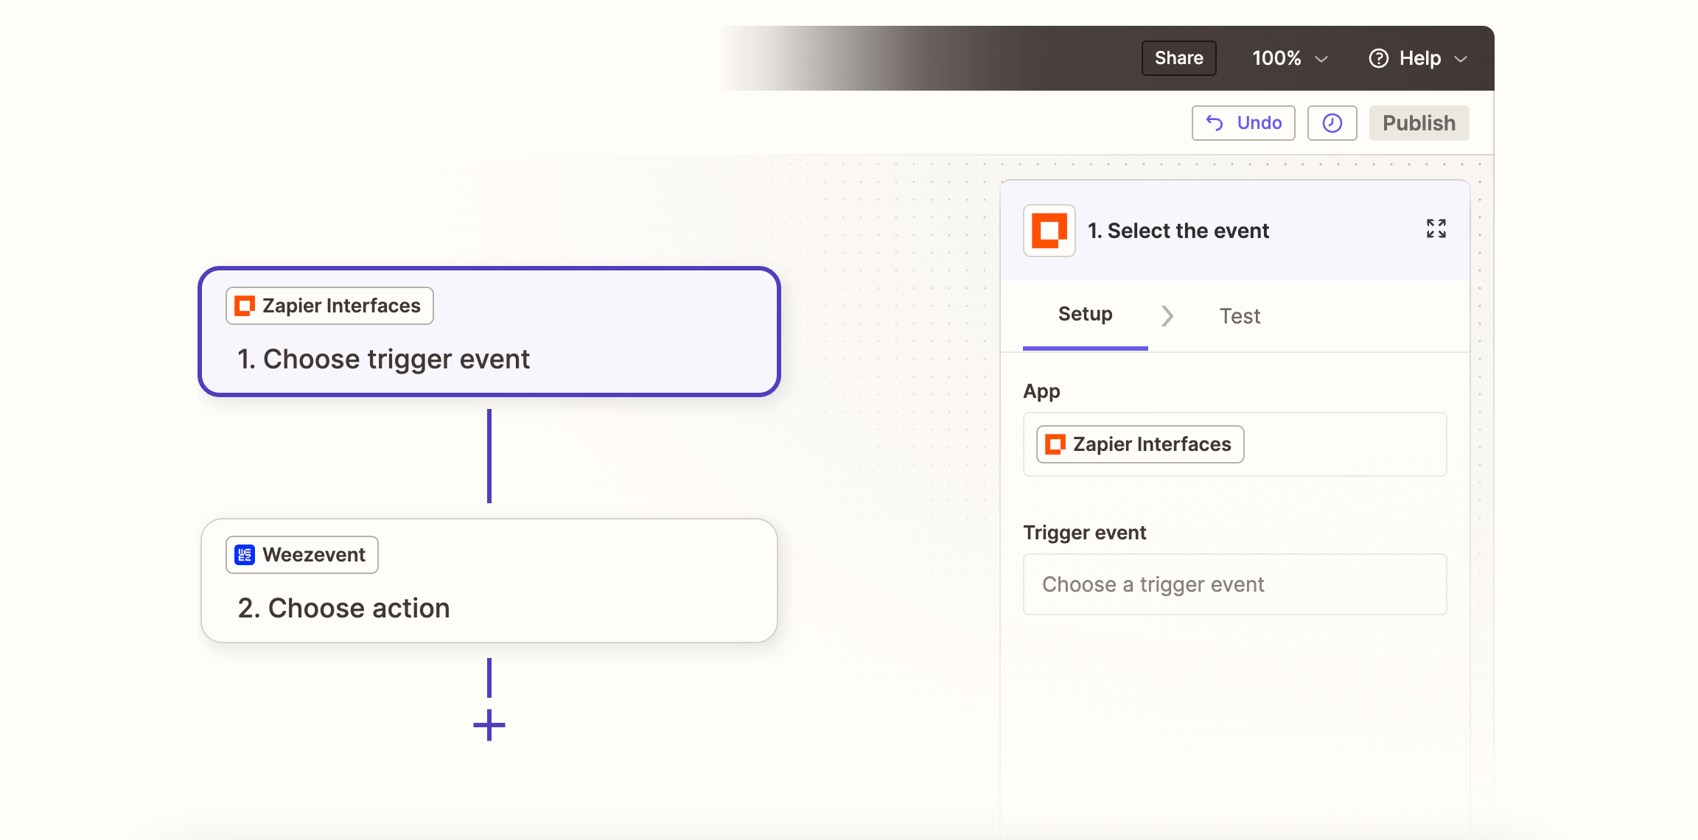The height and width of the screenshot is (840, 1698).
Task: Open the Choose a trigger event dropdown
Action: [x=1234, y=584]
